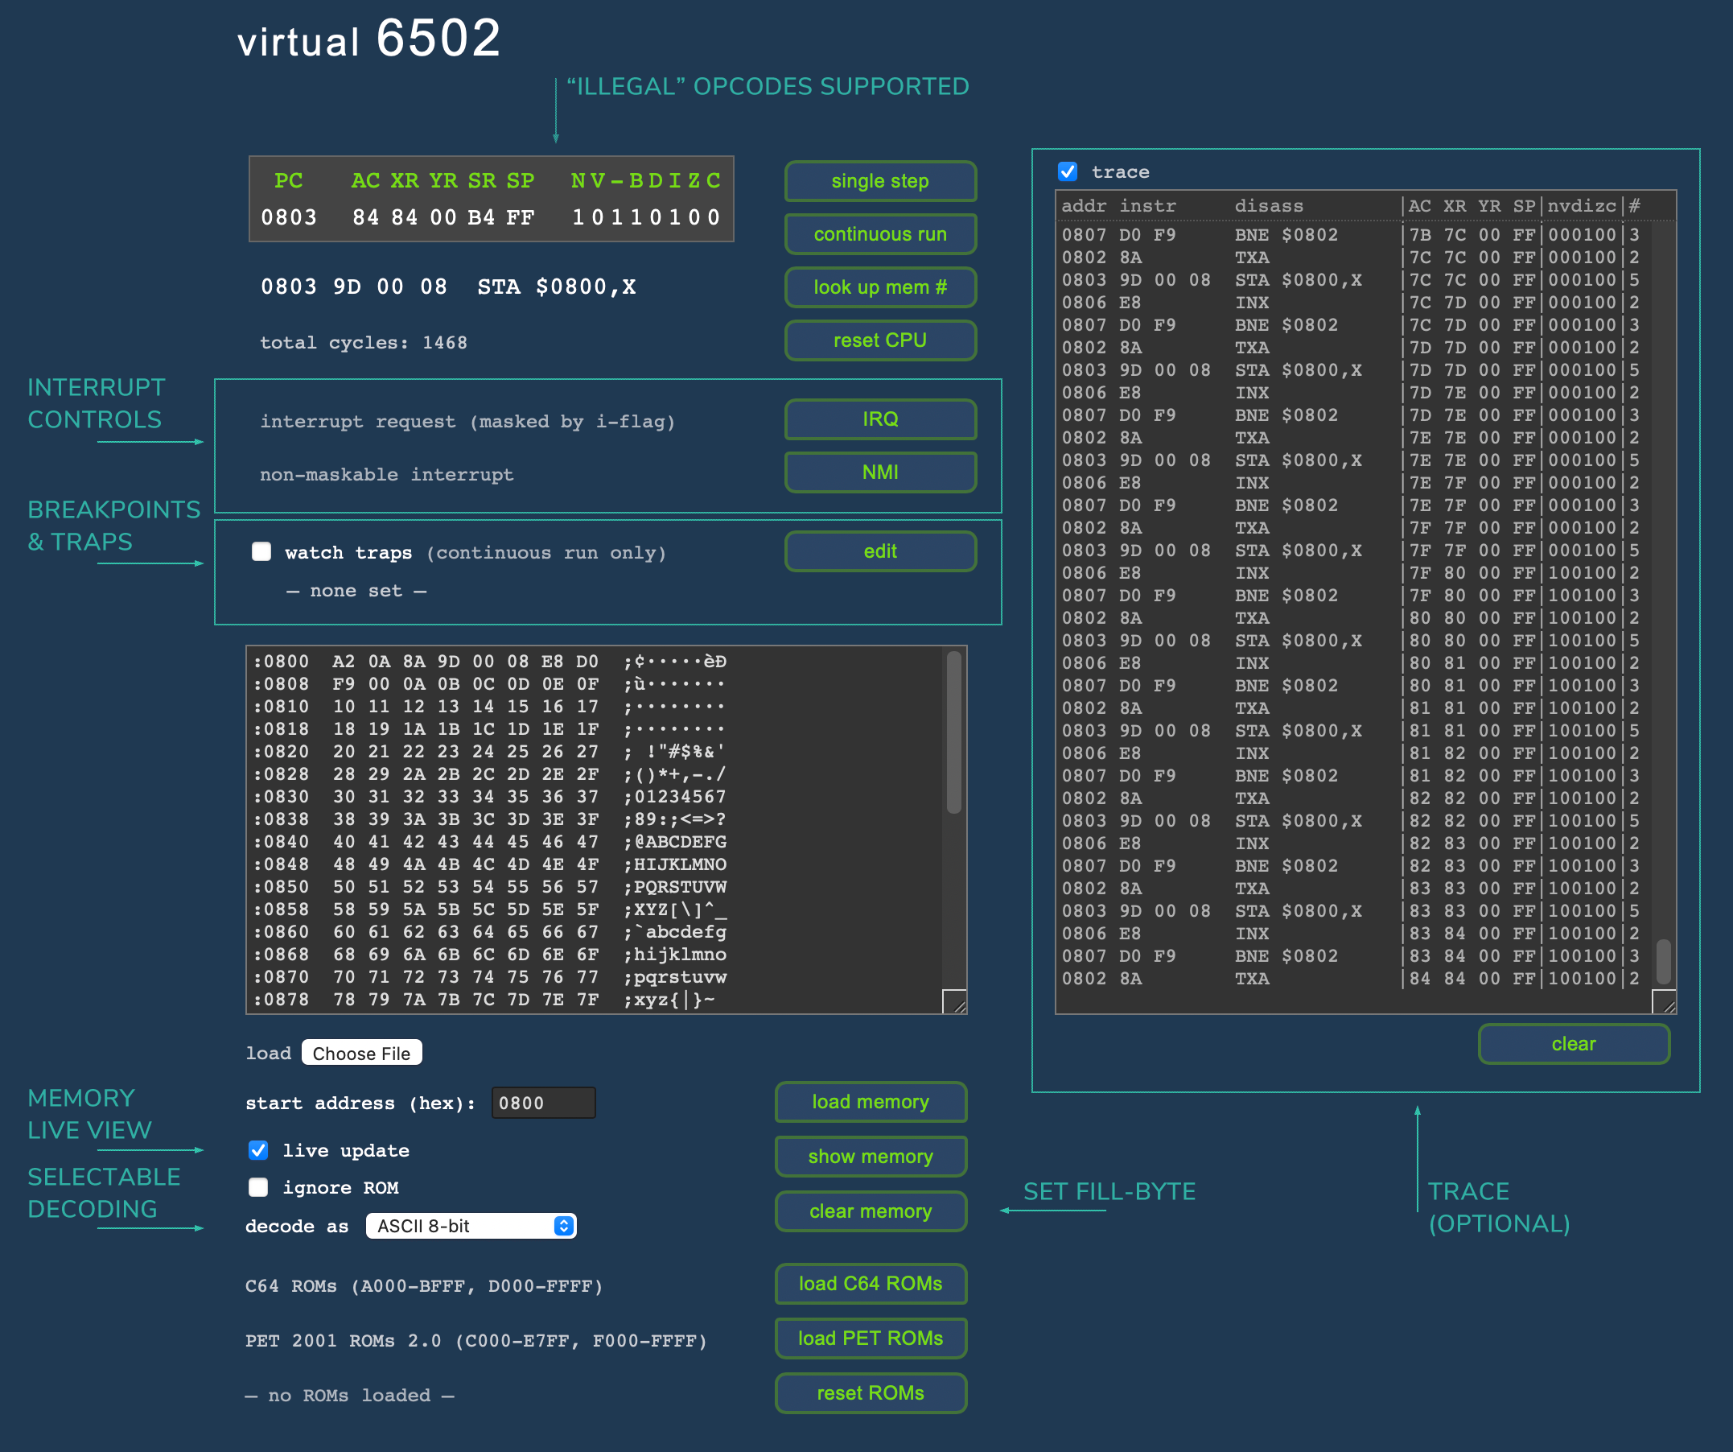Click current instruction STA $0800,X line

448,287
